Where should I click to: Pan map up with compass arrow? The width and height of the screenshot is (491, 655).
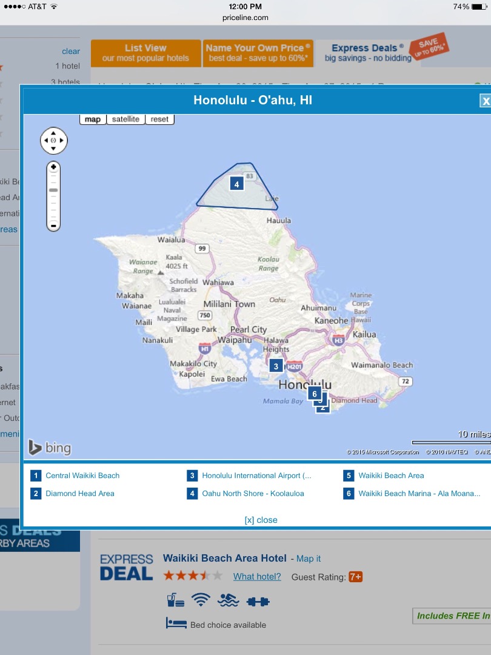point(53,133)
